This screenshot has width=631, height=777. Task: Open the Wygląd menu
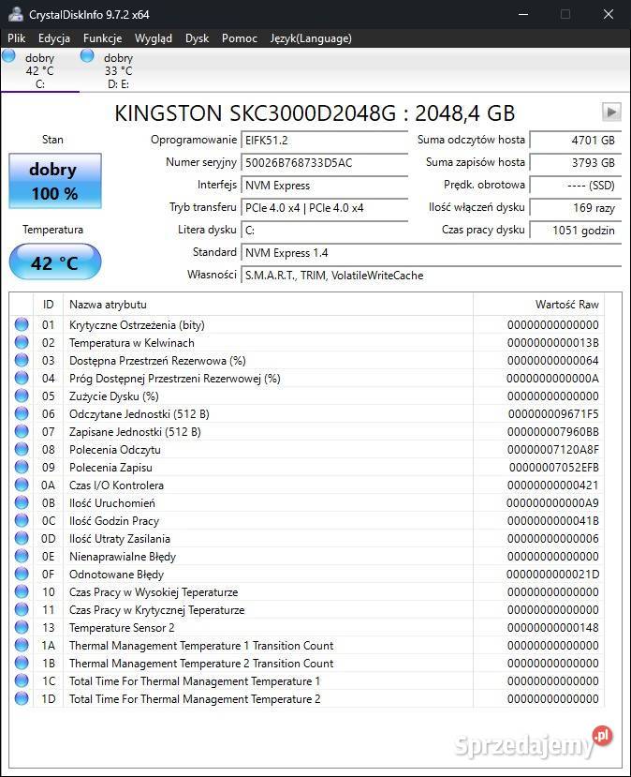(x=154, y=38)
